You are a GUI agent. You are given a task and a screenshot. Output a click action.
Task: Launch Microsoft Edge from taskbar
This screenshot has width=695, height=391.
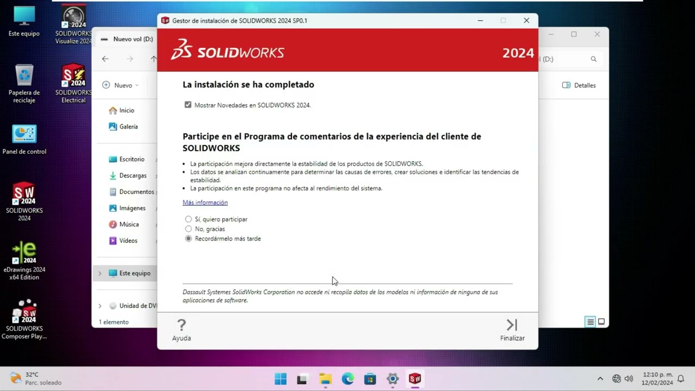pyautogui.click(x=348, y=379)
